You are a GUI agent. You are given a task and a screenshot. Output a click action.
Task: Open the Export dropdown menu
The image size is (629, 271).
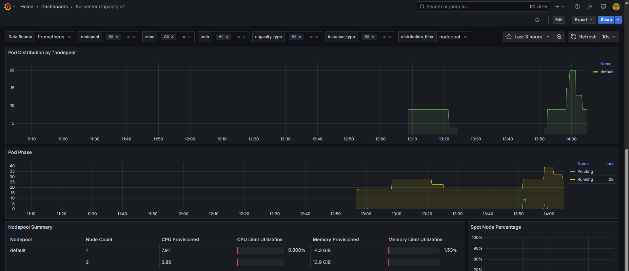pyautogui.click(x=583, y=20)
